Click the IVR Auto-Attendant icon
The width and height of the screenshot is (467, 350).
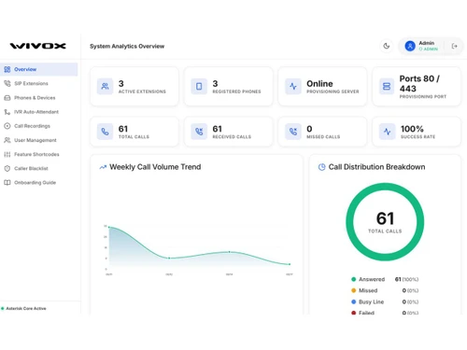(7, 112)
